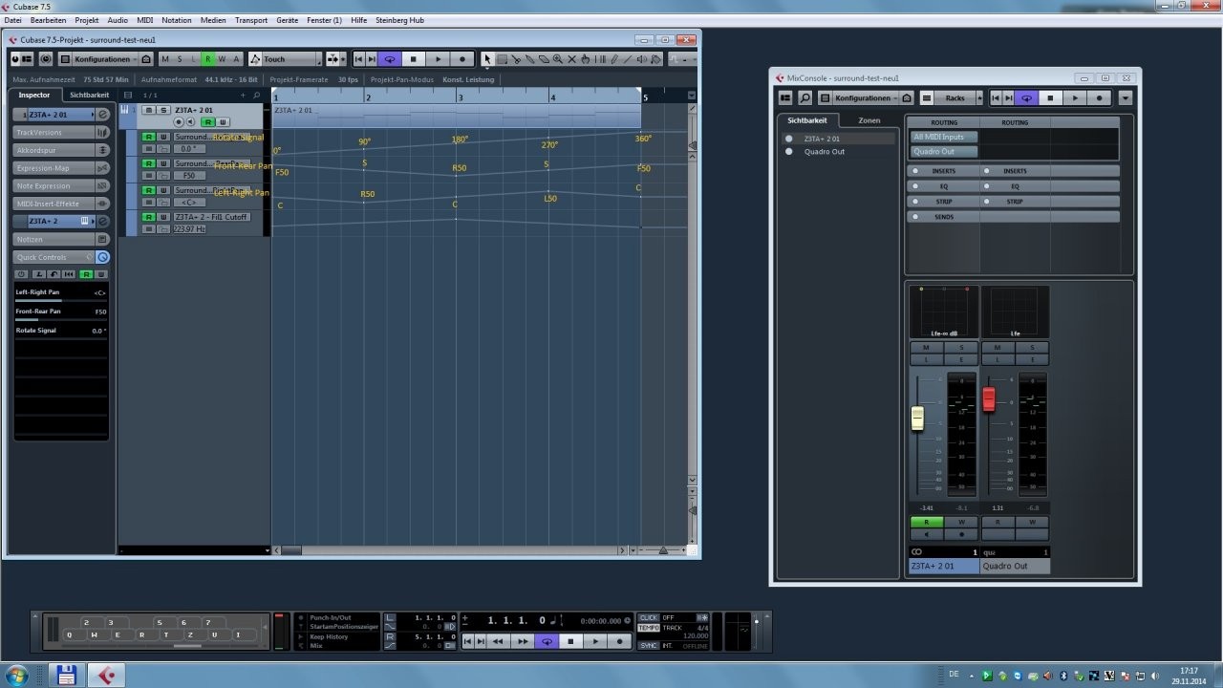Solo Z3TA+ 2 01 channel in MixConsole
This screenshot has height=688, width=1223.
(x=960, y=348)
